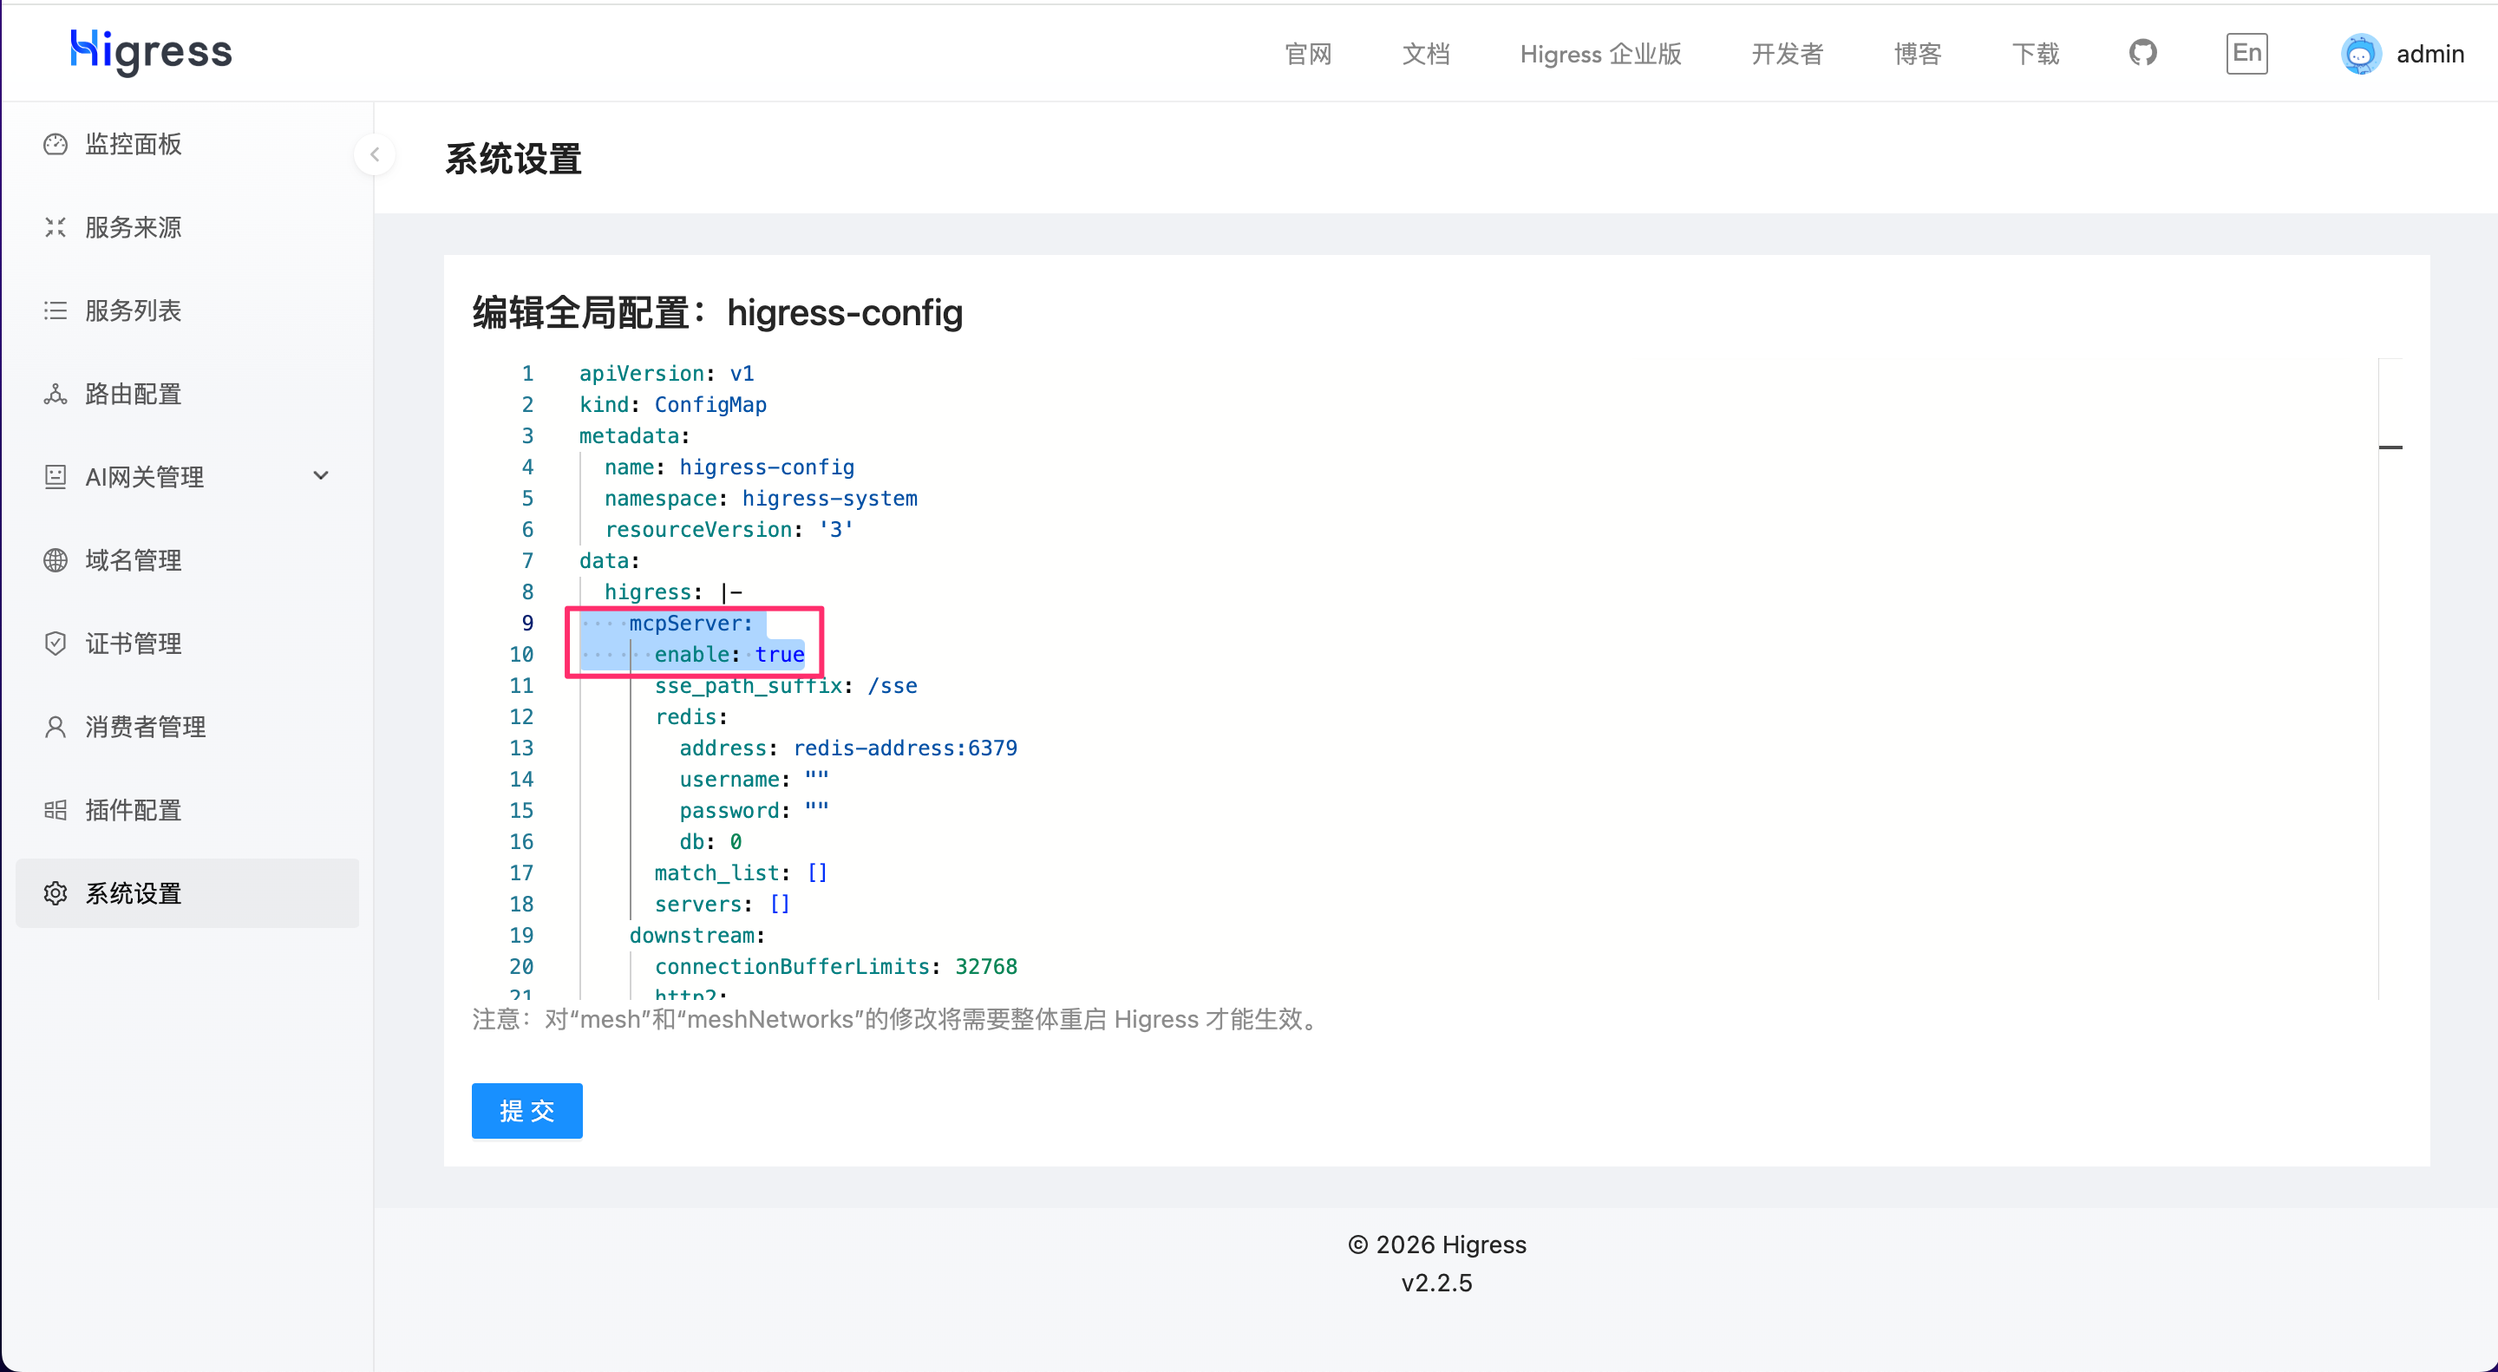This screenshot has height=1372, width=2498.
Task: Click the kind: ConfigMap line
Action: tap(673, 405)
